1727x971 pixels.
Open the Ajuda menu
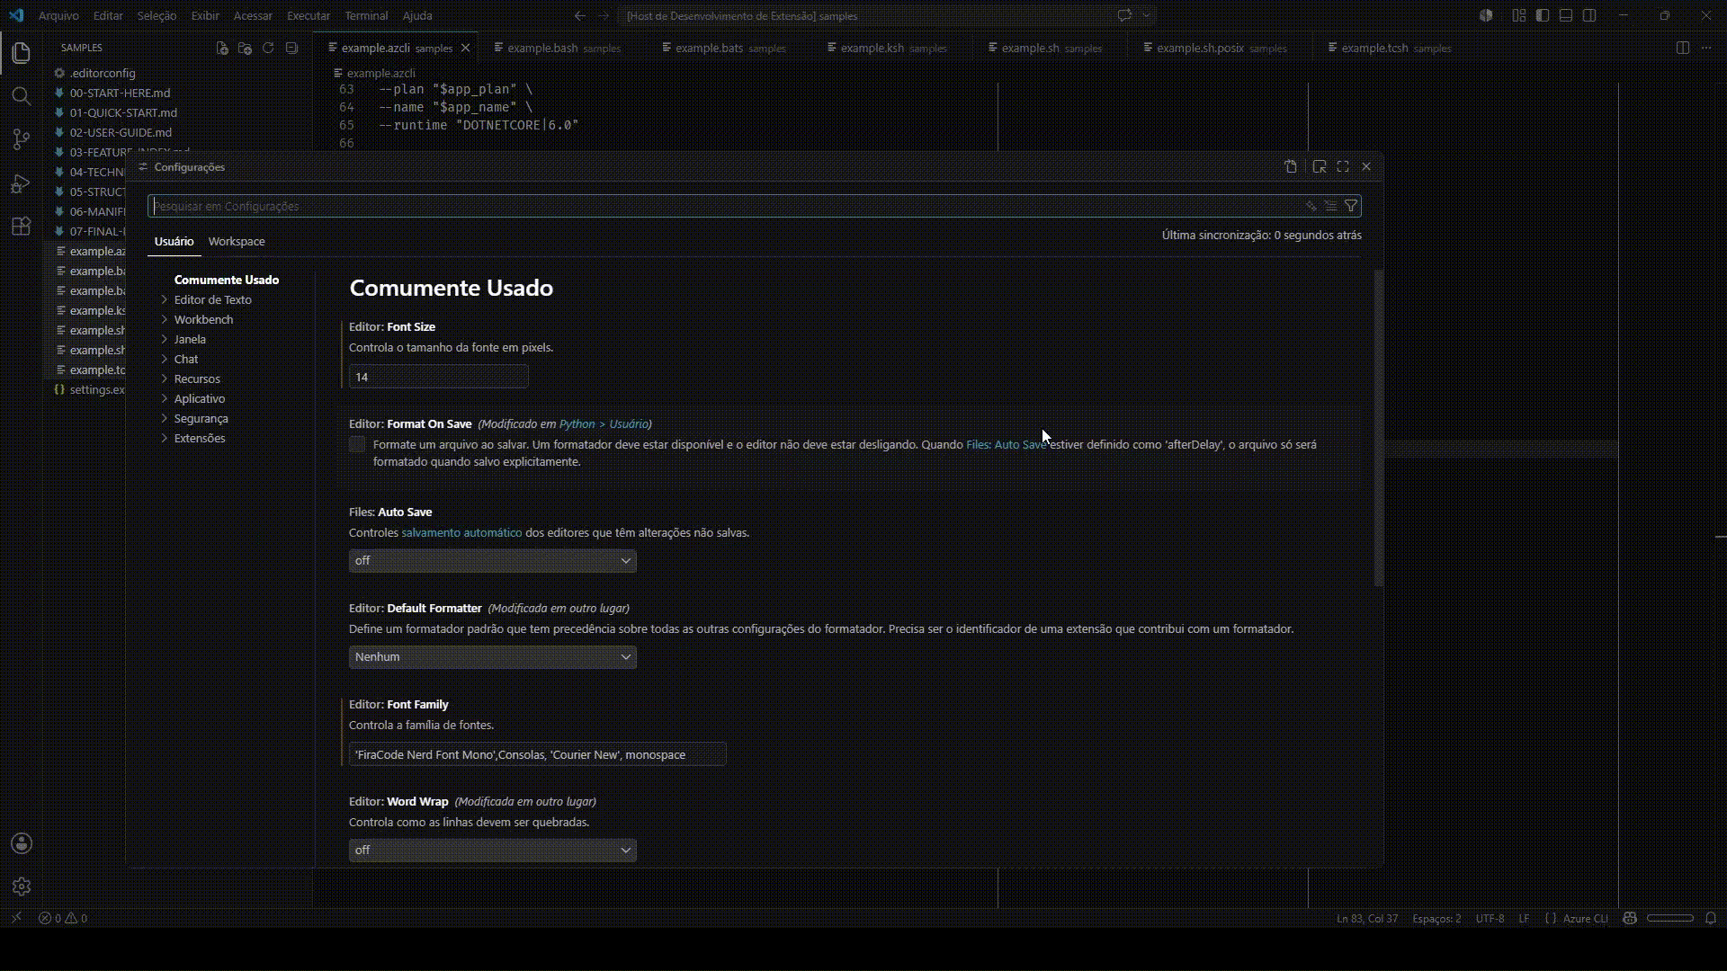(x=417, y=15)
